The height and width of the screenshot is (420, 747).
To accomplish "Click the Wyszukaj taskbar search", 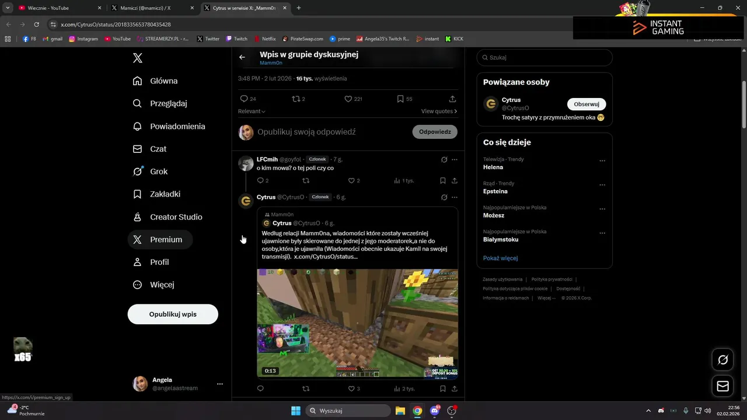I will pyautogui.click(x=348, y=411).
